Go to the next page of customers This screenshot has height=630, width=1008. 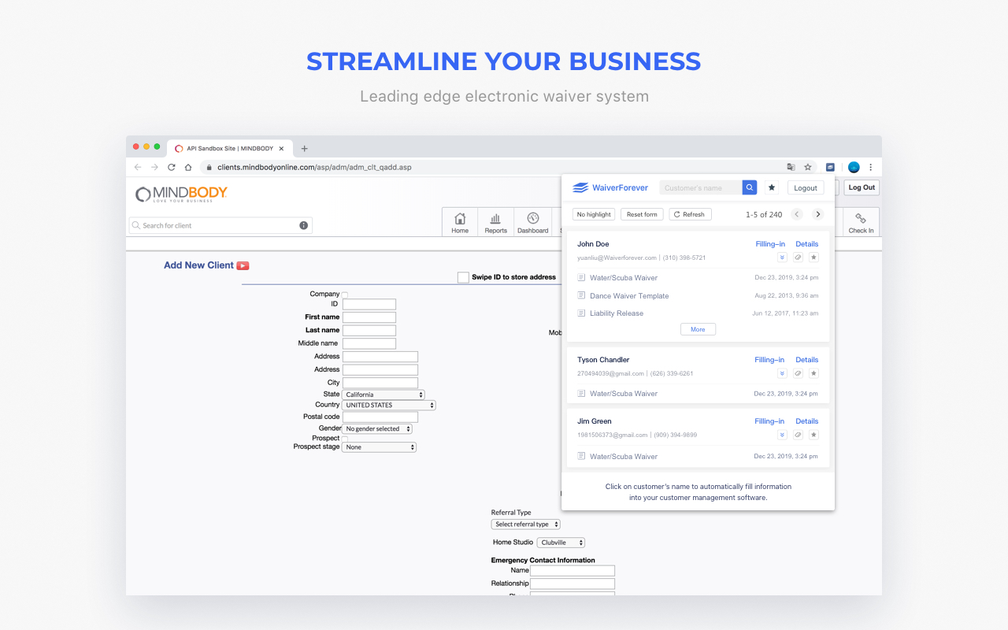coord(817,213)
